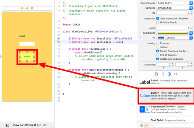Screen dimensions: 194x128
Task: Click the View Controller icon in scene dock
Action: click(22, 8)
